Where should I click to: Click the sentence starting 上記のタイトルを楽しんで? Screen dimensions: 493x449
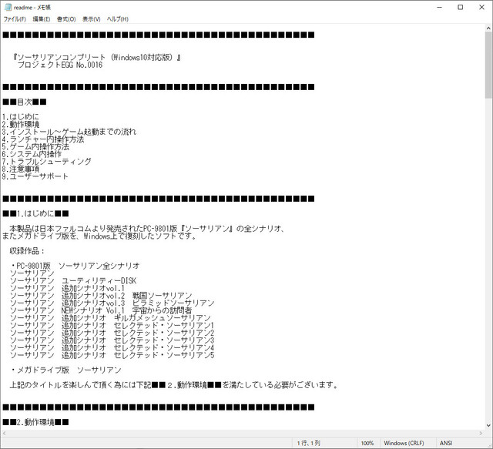tap(174, 385)
